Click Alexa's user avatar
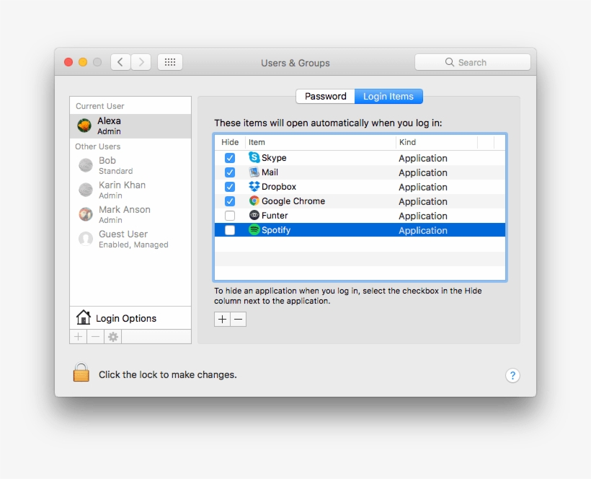 point(85,123)
